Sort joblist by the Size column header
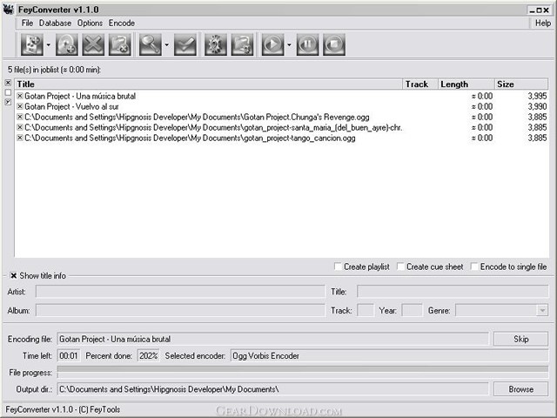This screenshot has height=418, width=557. [x=521, y=84]
